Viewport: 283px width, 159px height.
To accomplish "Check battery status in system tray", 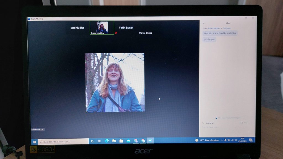I will click(x=229, y=140).
